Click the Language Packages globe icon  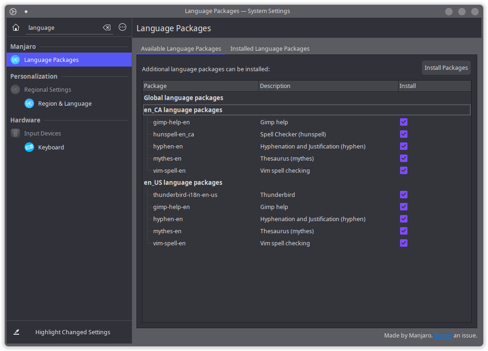[x=15, y=60]
